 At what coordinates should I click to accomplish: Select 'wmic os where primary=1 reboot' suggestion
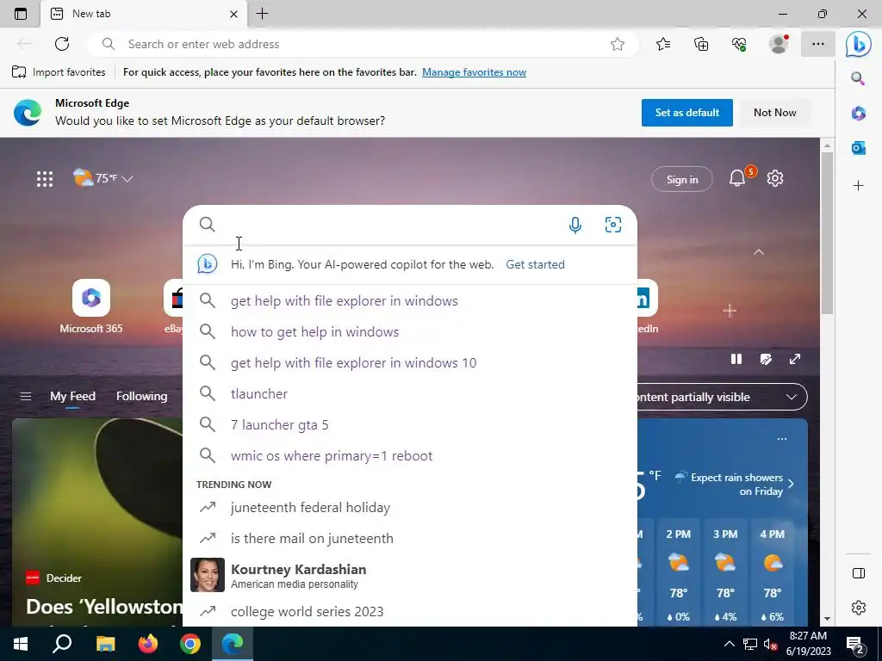pyautogui.click(x=410, y=456)
